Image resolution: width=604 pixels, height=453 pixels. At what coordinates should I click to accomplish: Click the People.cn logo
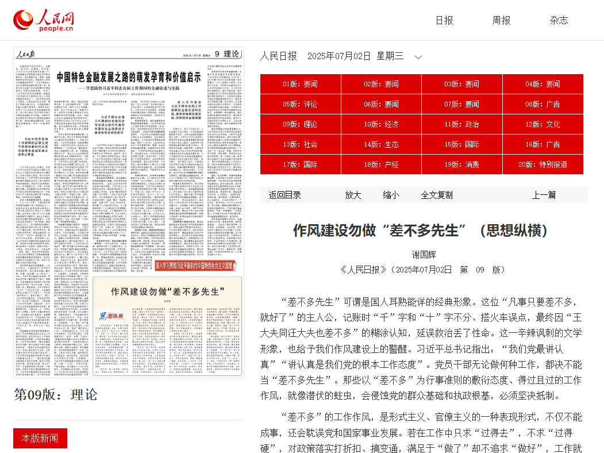pos(43,20)
